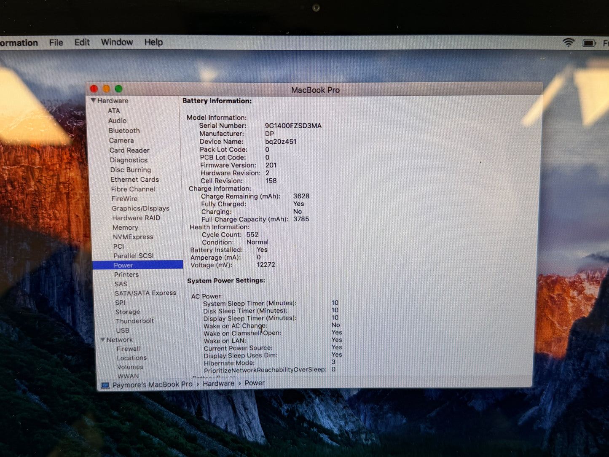Select Storage in the sidebar

pos(127,312)
